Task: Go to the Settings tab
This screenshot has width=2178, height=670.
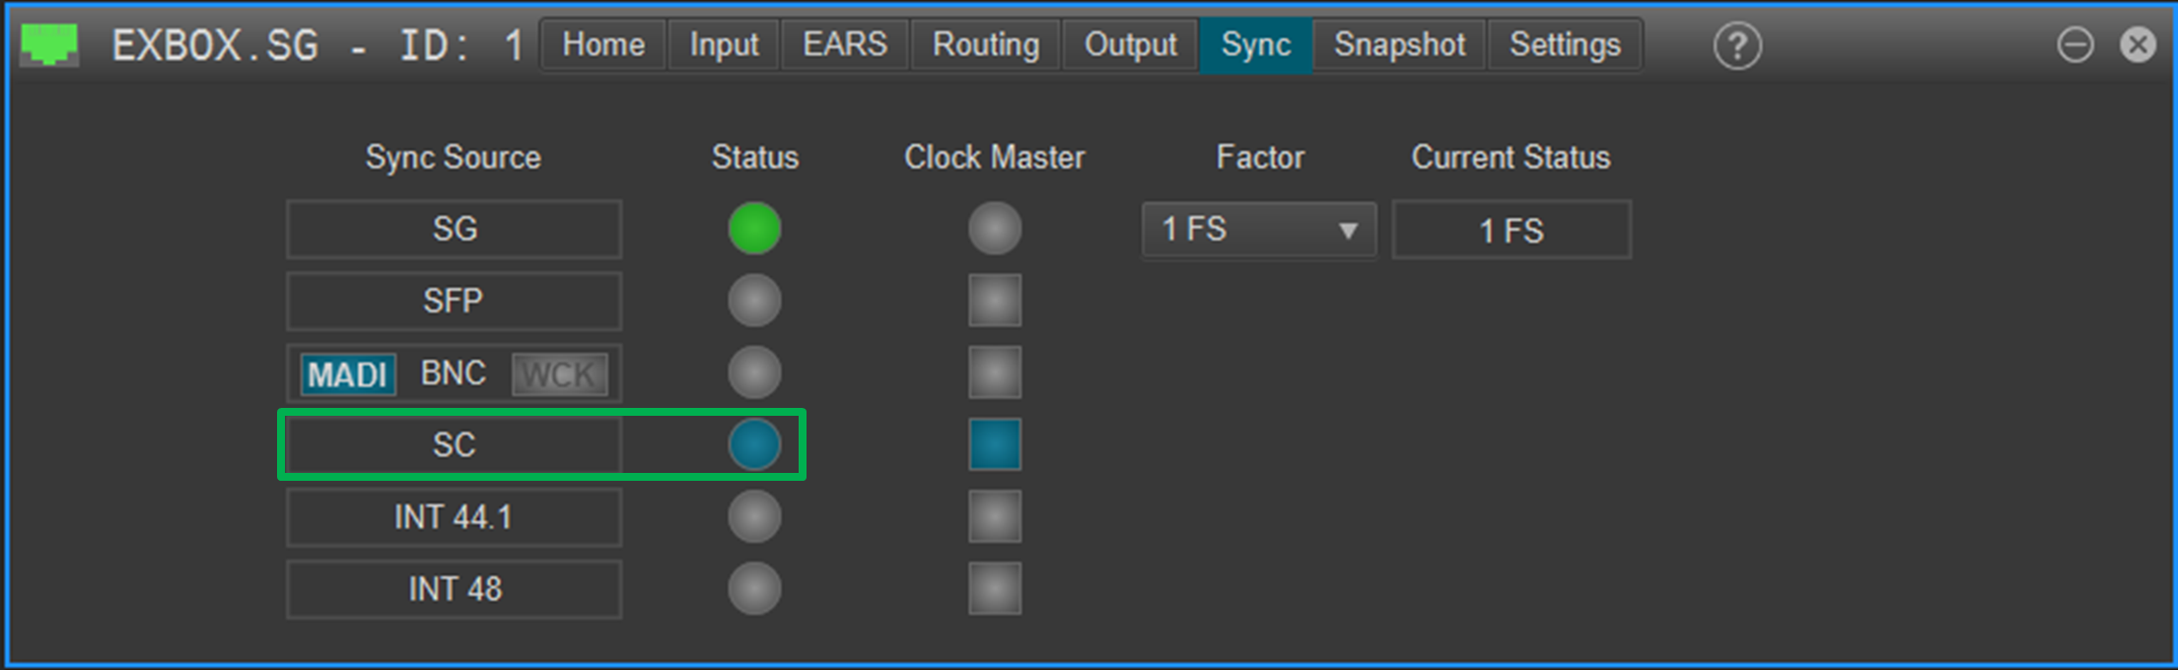Action: (1565, 45)
